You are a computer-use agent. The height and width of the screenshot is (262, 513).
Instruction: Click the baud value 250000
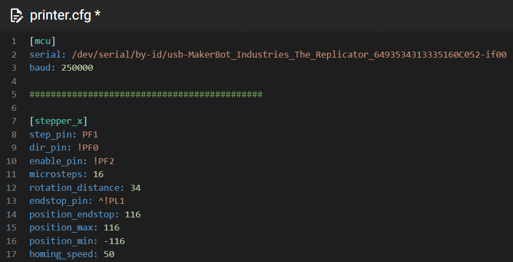(77, 68)
